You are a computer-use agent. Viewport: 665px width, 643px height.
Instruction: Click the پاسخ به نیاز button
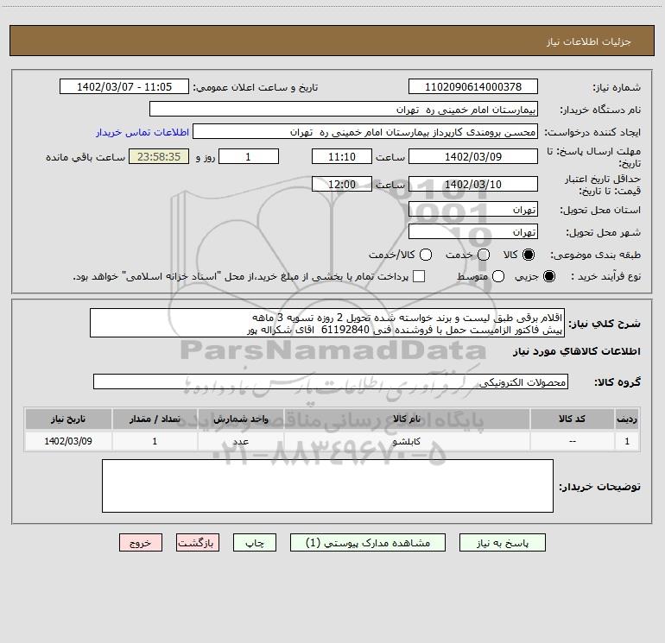tap(502, 543)
